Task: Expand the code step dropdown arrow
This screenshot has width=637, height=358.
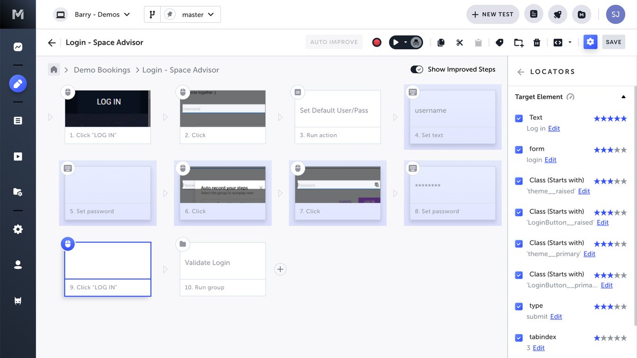Action: pyautogui.click(x=570, y=42)
